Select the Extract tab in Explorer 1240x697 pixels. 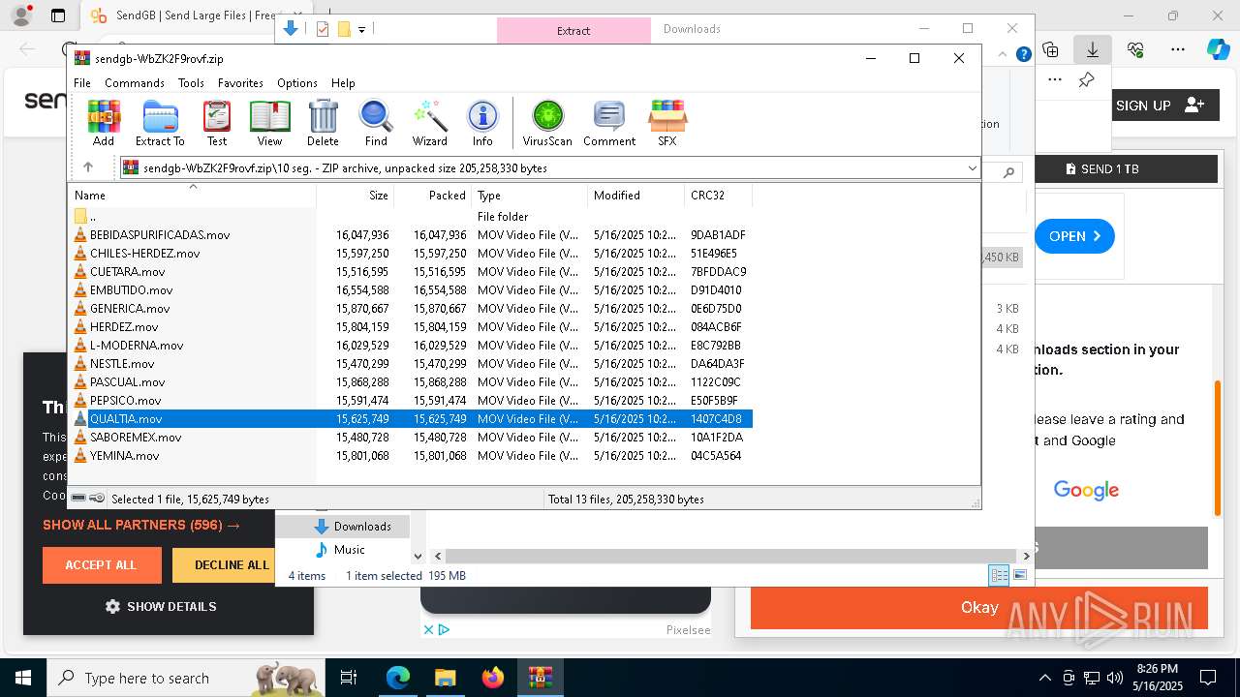tap(573, 30)
